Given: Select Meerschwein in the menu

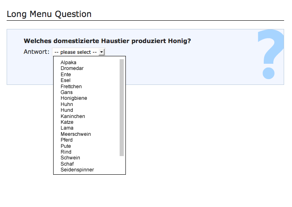Looking at the screenshot, I should coord(76,134).
